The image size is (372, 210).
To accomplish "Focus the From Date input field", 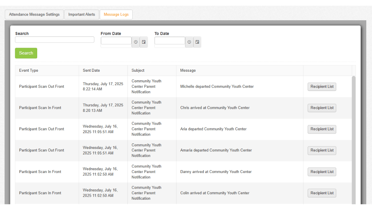I will point(116,41).
